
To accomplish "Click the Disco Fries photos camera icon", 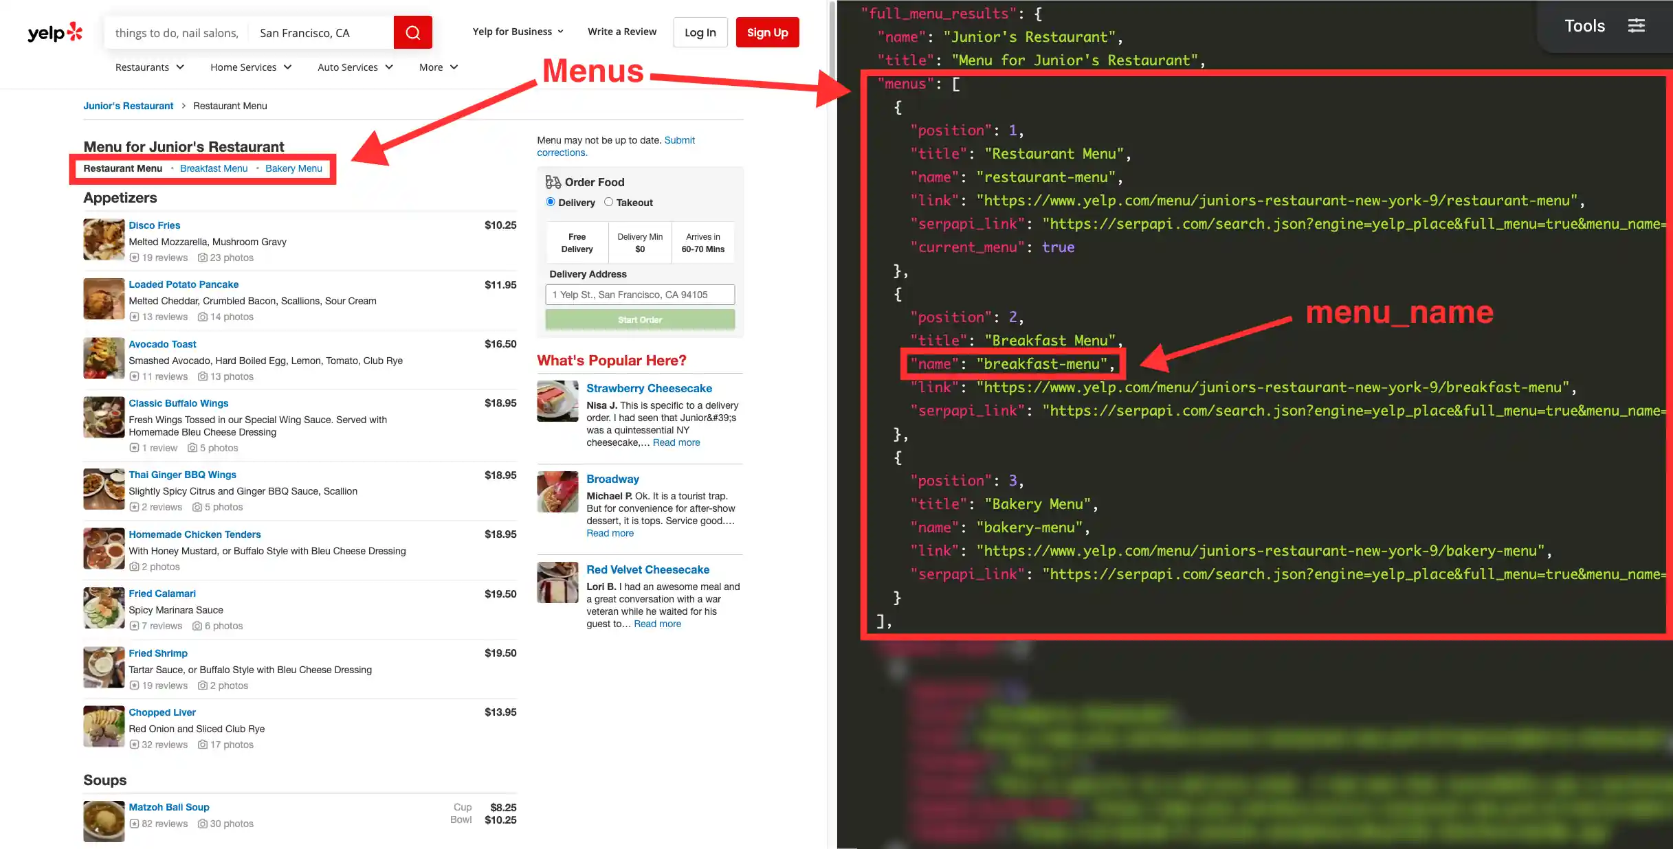I will 203,258.
